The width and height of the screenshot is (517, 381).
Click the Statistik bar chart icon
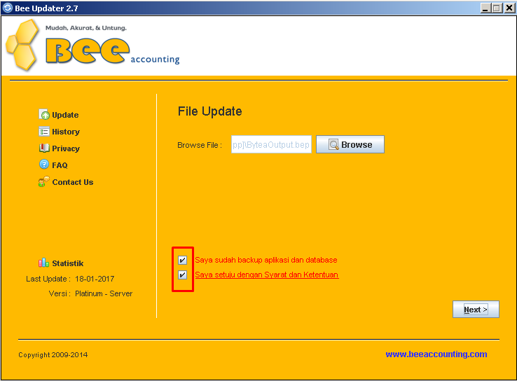(x=43, y=263)
